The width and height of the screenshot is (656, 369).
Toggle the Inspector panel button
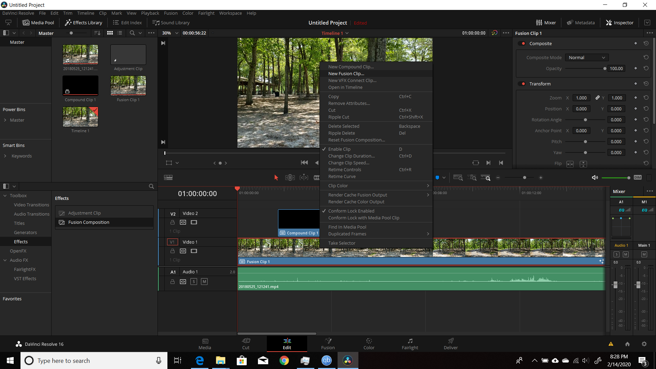620,23
